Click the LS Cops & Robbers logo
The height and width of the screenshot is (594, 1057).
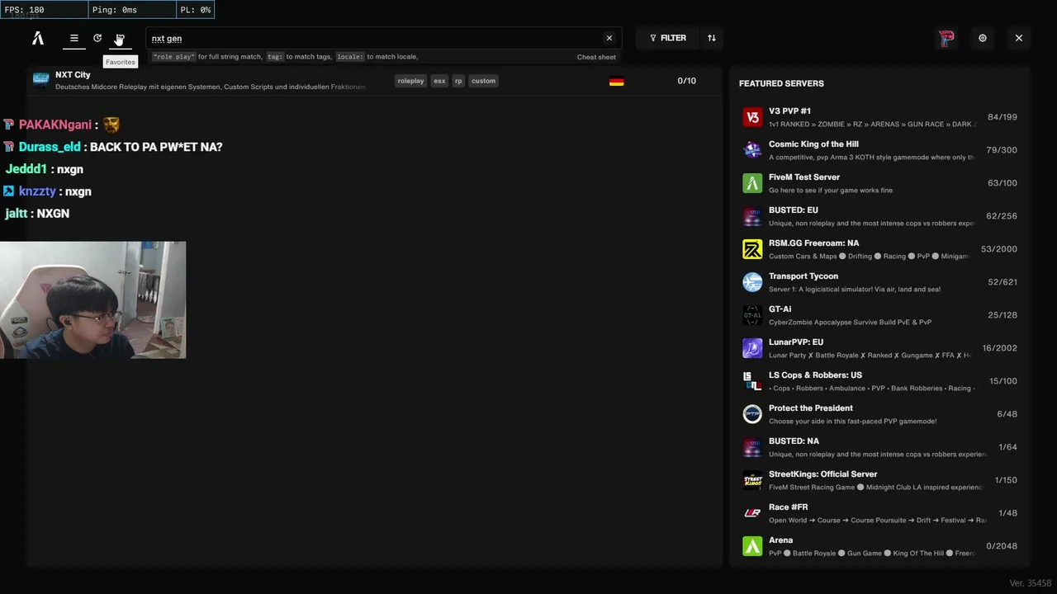coord(752,381)
